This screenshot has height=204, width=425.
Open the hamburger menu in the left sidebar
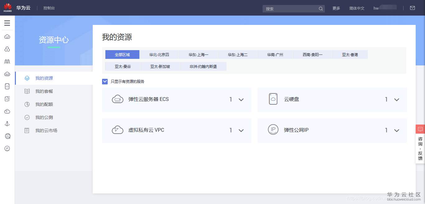[7, 23]
